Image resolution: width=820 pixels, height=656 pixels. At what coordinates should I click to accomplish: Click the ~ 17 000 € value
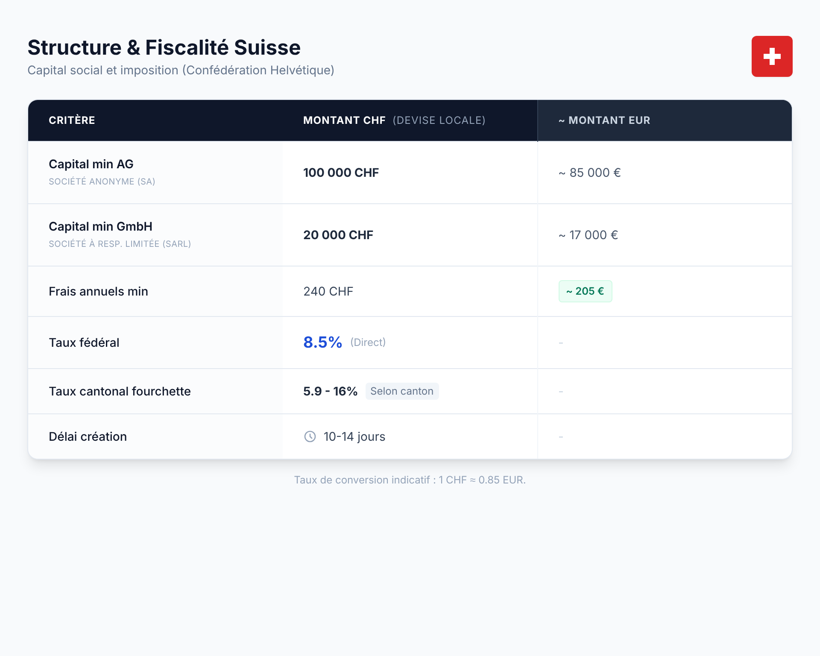coord(588,235)
